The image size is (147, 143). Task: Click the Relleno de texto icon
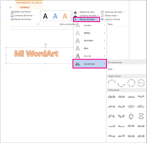tap(75, 12)
